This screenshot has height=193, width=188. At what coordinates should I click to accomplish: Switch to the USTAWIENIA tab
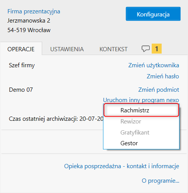pyautogui.click(x=67, y=49)
